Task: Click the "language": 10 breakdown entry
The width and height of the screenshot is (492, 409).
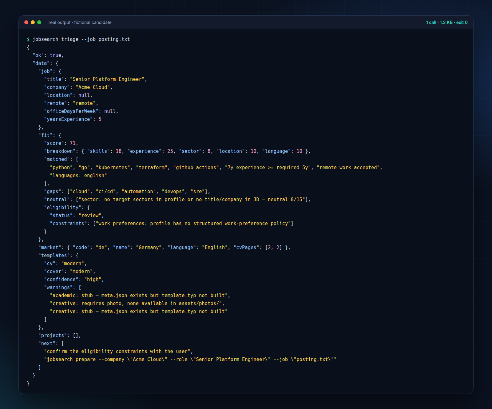Action: pos(282,151)
